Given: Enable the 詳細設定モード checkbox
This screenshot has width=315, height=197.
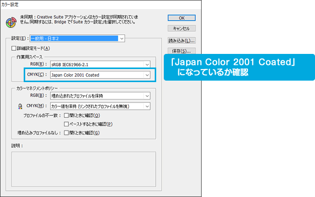Looking at the screenshot, I should (14, 48).
